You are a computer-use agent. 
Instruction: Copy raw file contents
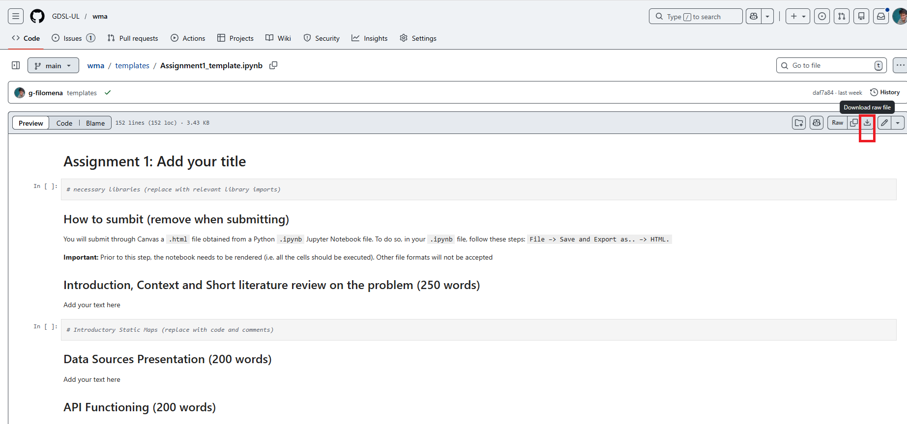click(854, 123)
